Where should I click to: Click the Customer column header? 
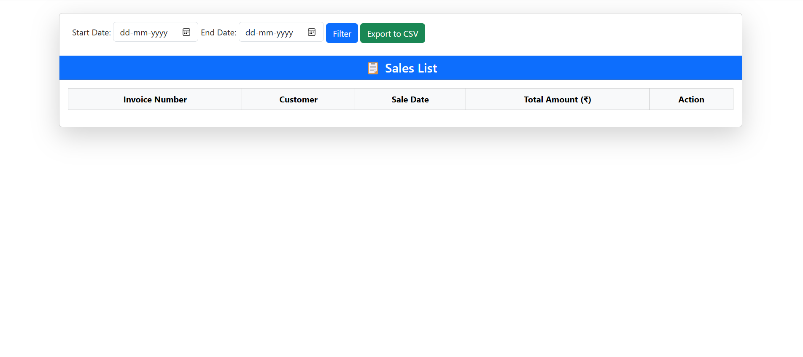click(299, 99)
